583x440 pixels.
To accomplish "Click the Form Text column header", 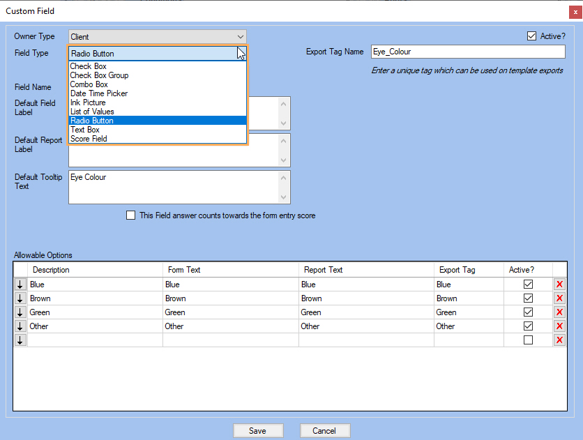I will click(231, 270).
